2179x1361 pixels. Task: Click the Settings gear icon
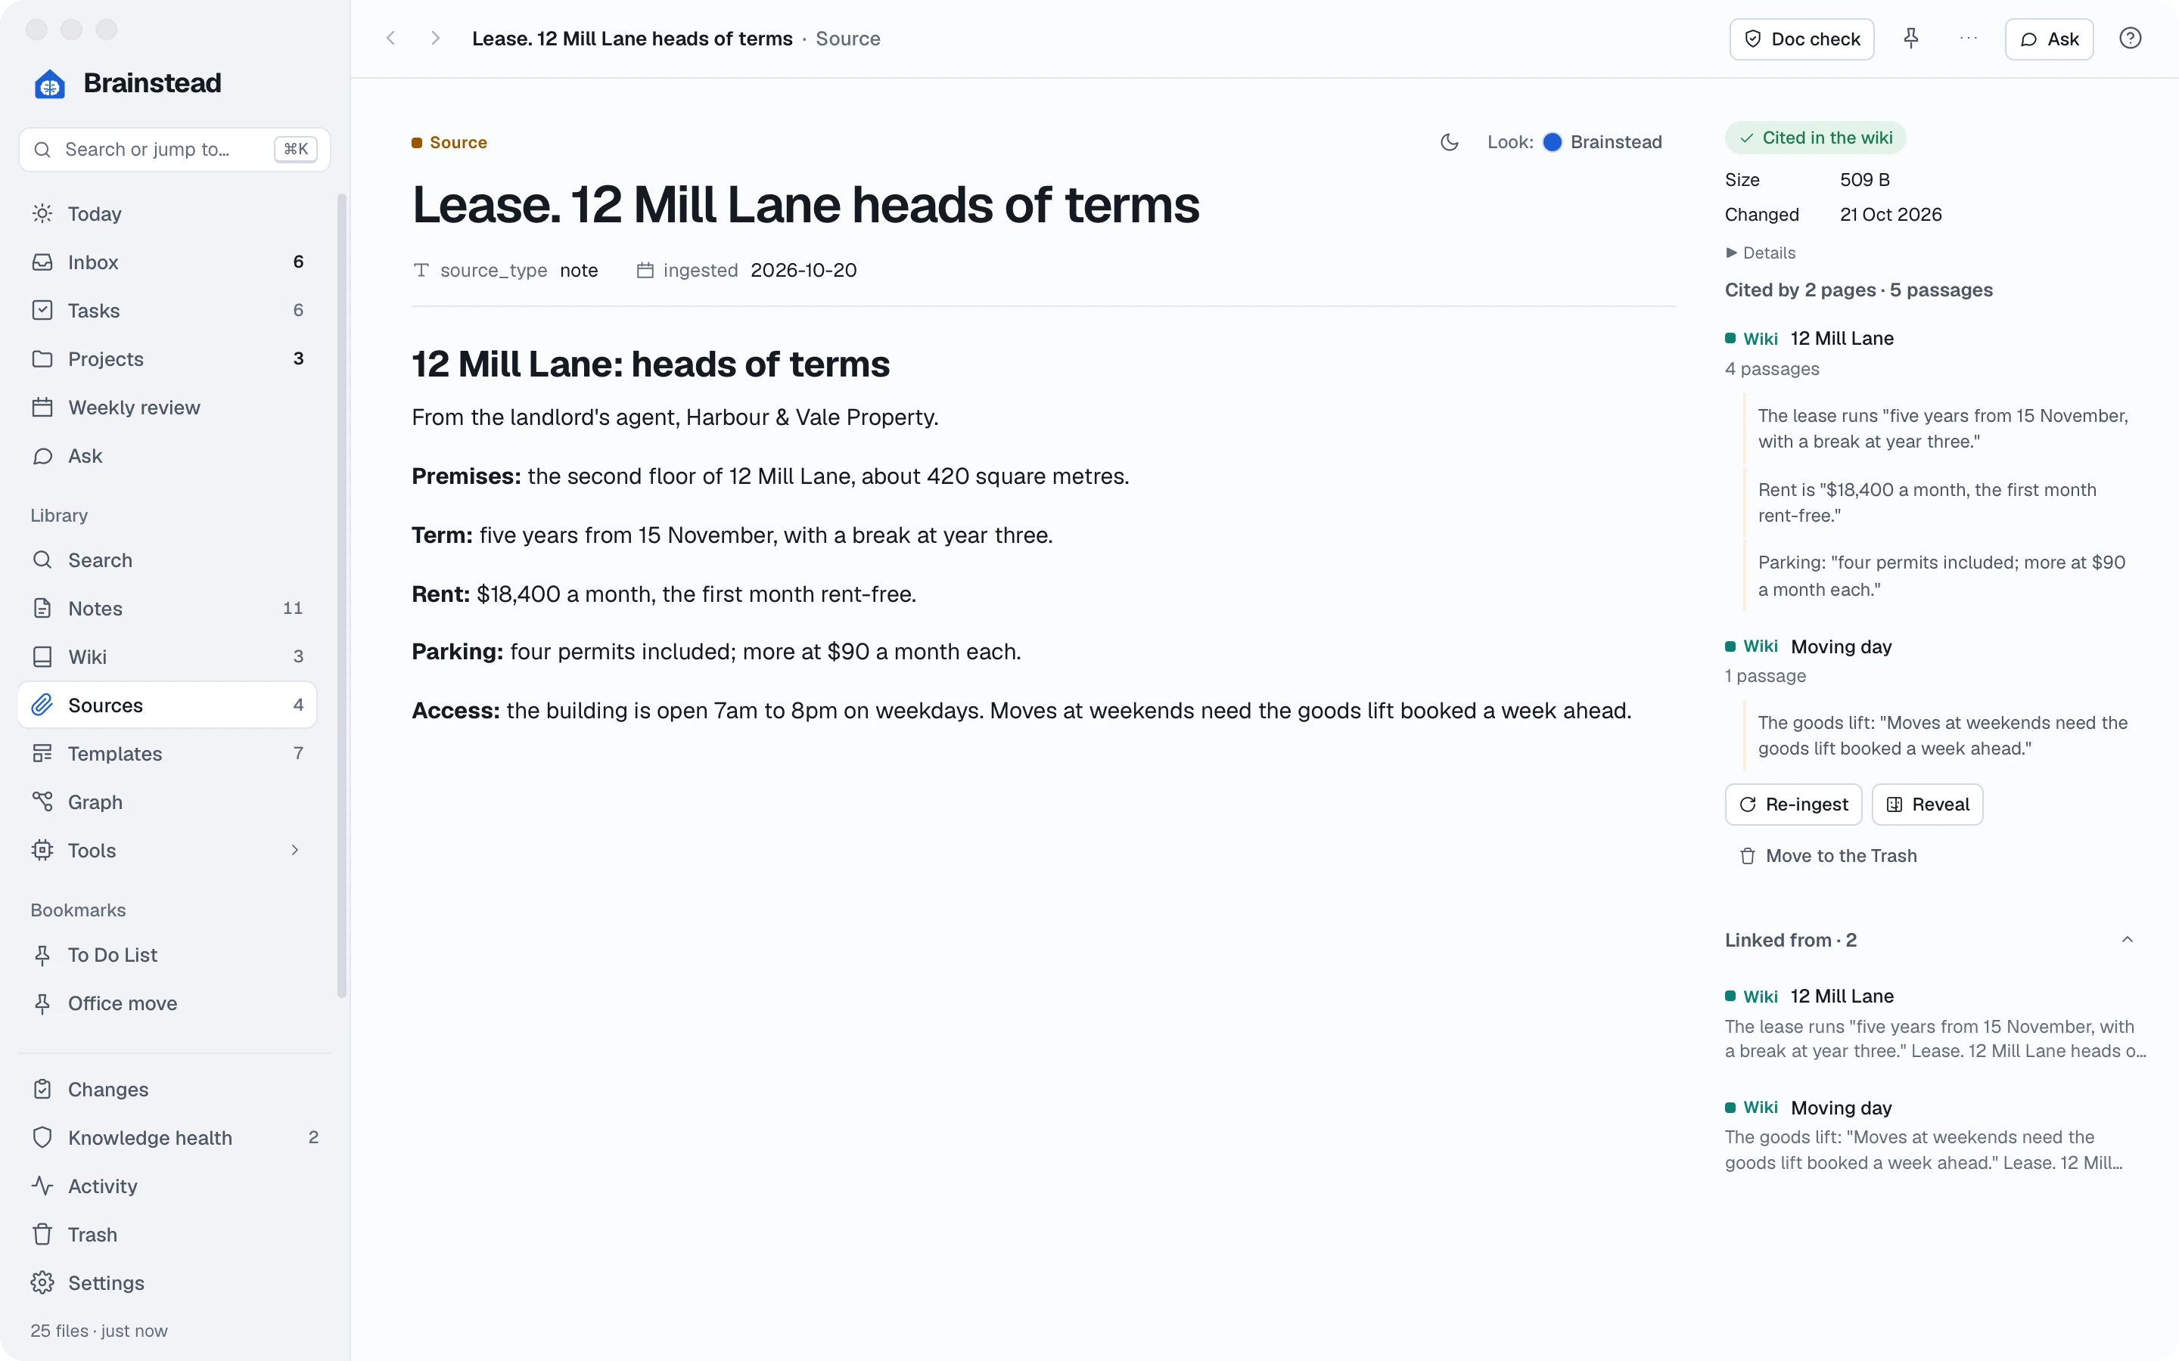tap(42, 1282)
